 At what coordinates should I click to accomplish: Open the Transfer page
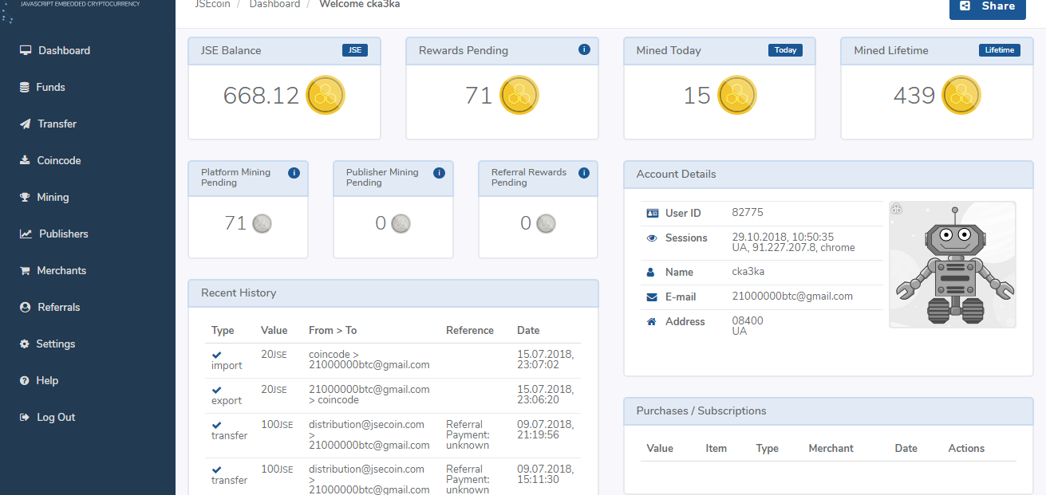coord(48,124)
